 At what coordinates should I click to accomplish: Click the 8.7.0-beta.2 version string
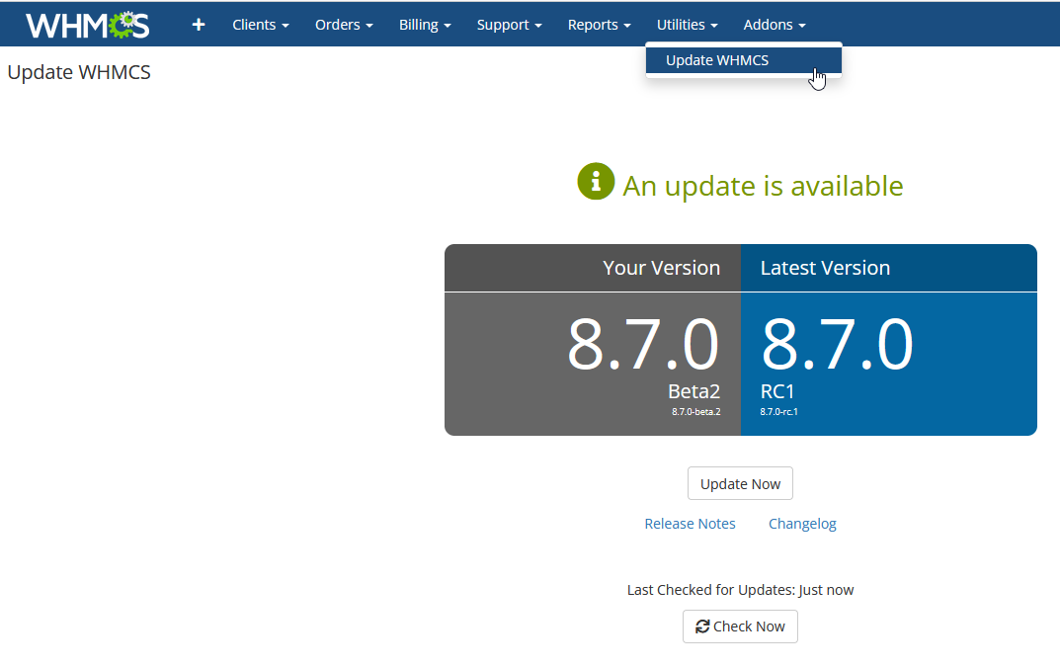(x=695, y=411)
